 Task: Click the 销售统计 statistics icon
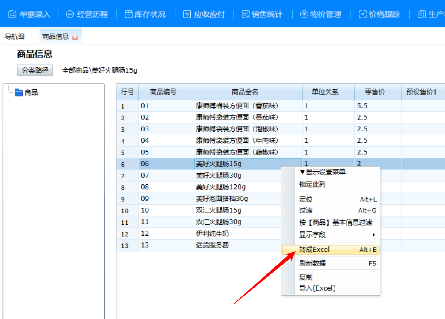click(x=246, y=14)
